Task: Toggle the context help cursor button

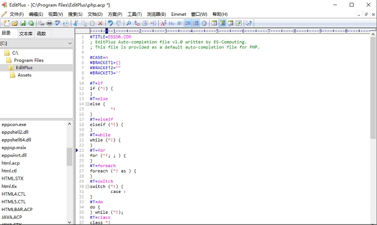Action: pyautogui.click(x=248, y=23)
